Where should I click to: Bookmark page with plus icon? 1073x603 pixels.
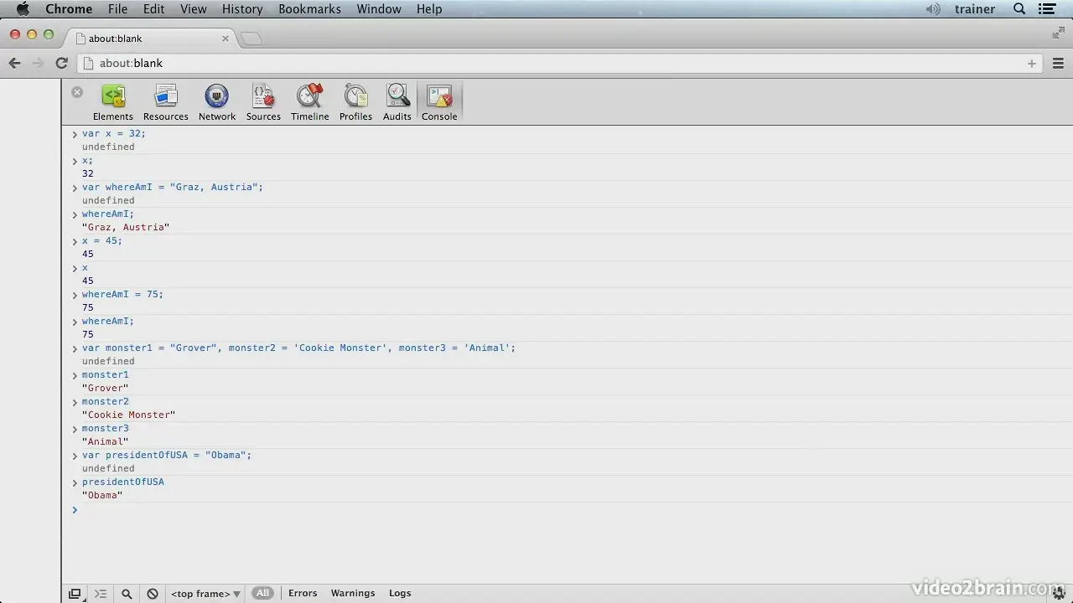coord(1032,63)
